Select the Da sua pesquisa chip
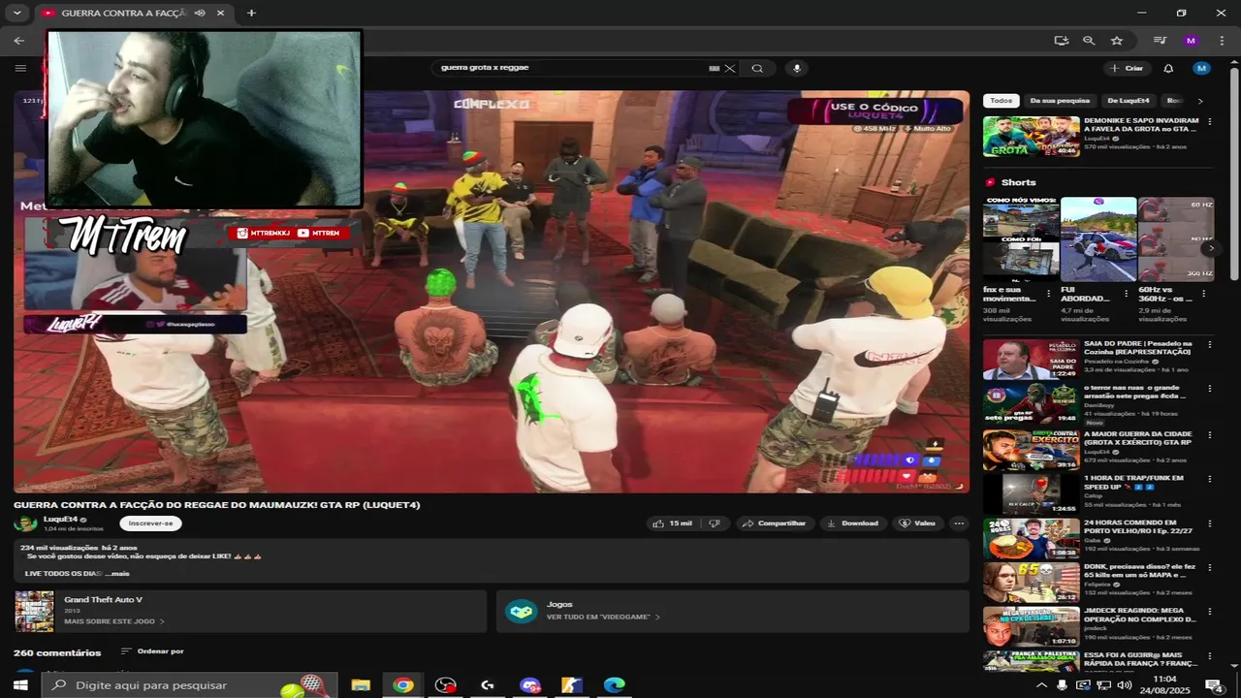This screenshot has width=1241, height=698. click(x=1060, y=101)
